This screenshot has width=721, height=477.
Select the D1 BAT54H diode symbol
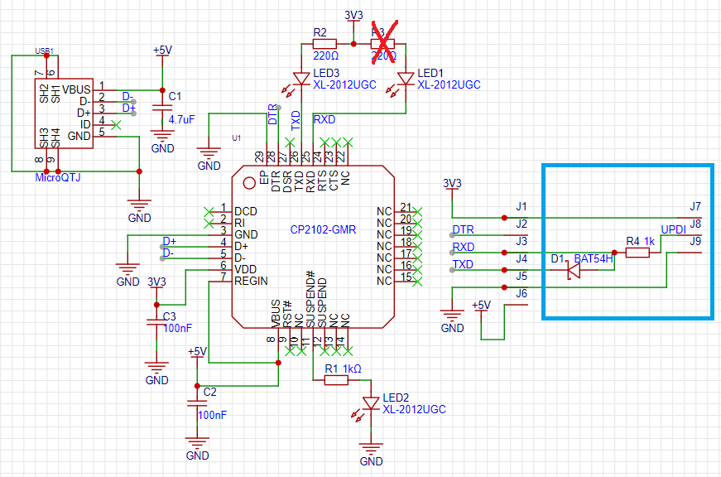[x=574, y=271]
